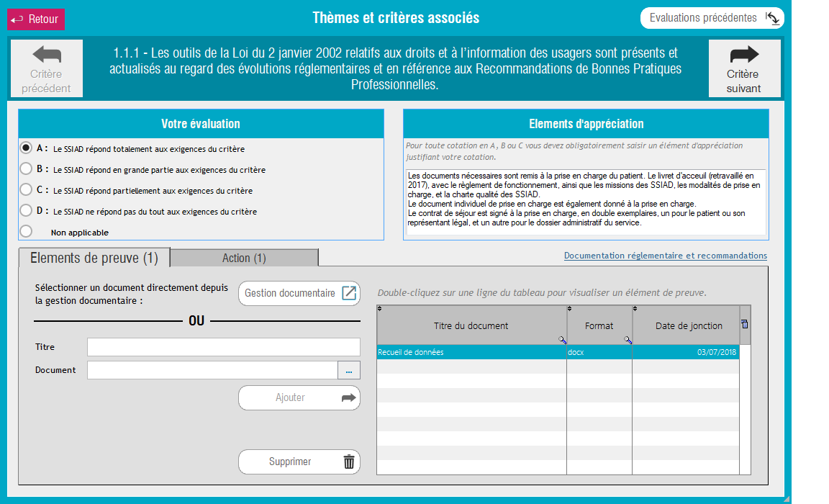
Task: Select the Non applicable option
Action: click(26, 231)
